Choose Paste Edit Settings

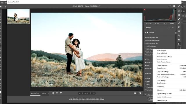tap(163, 77)
